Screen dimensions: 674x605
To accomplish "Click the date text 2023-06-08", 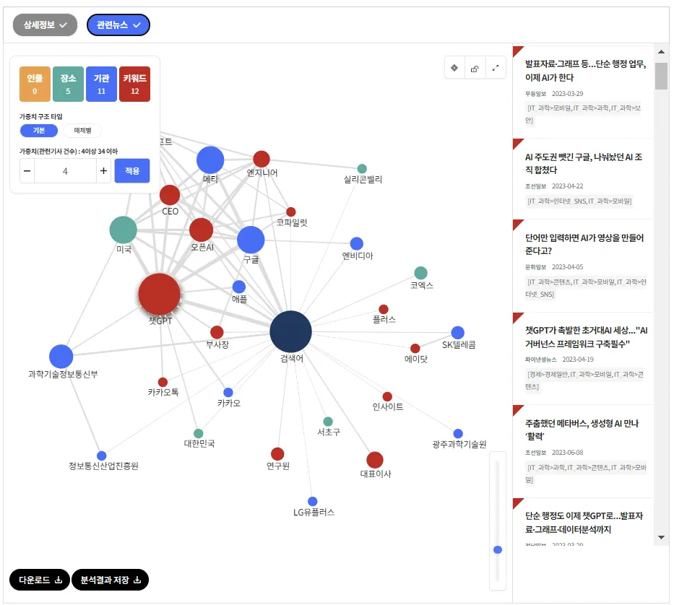I will (x=567, y=453).
